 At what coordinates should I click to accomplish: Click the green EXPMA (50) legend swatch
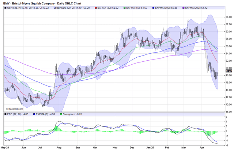[125, 8]
